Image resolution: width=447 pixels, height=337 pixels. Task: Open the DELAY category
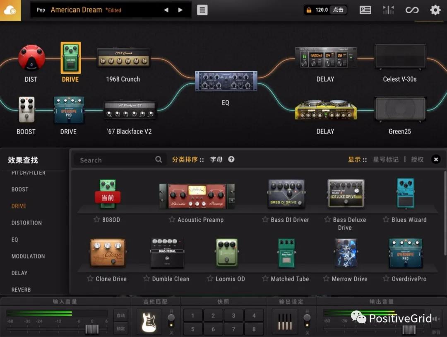(x=19, y=273)
